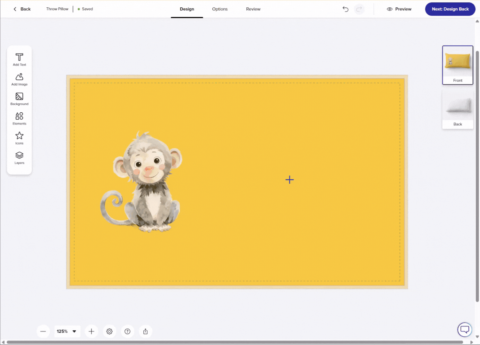Screen dimensions: 480x345
Task: Click the redo arrow
Action: (x=359, y=9)
